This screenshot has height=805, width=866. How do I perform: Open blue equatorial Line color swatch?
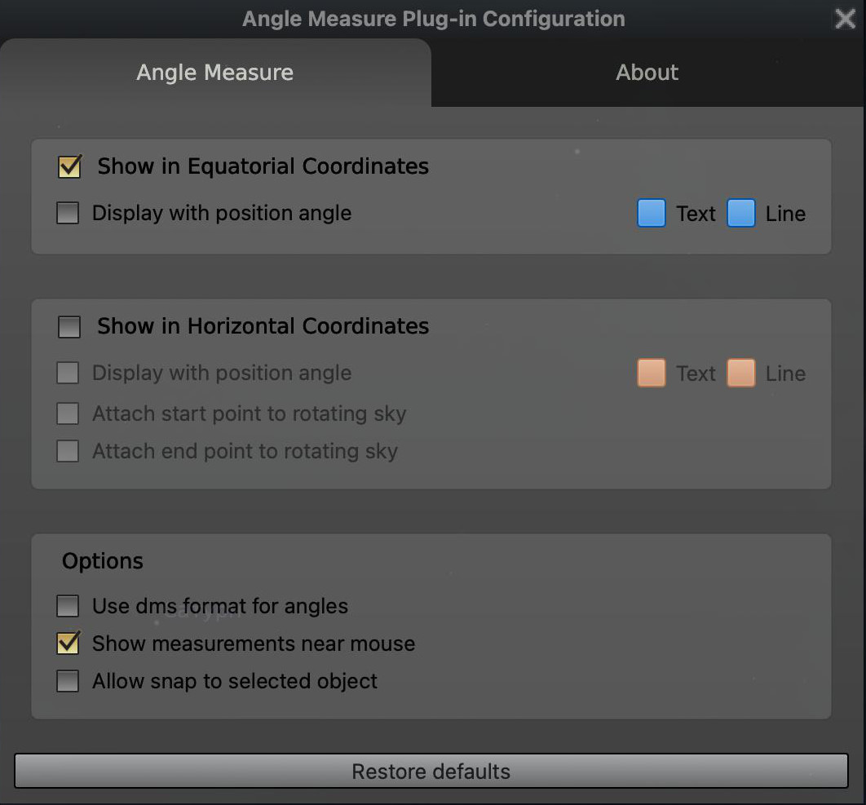click(741, 214)
